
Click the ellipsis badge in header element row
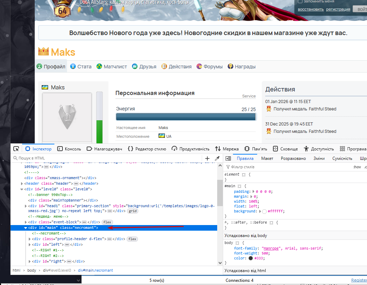click(x=76, y=184)
